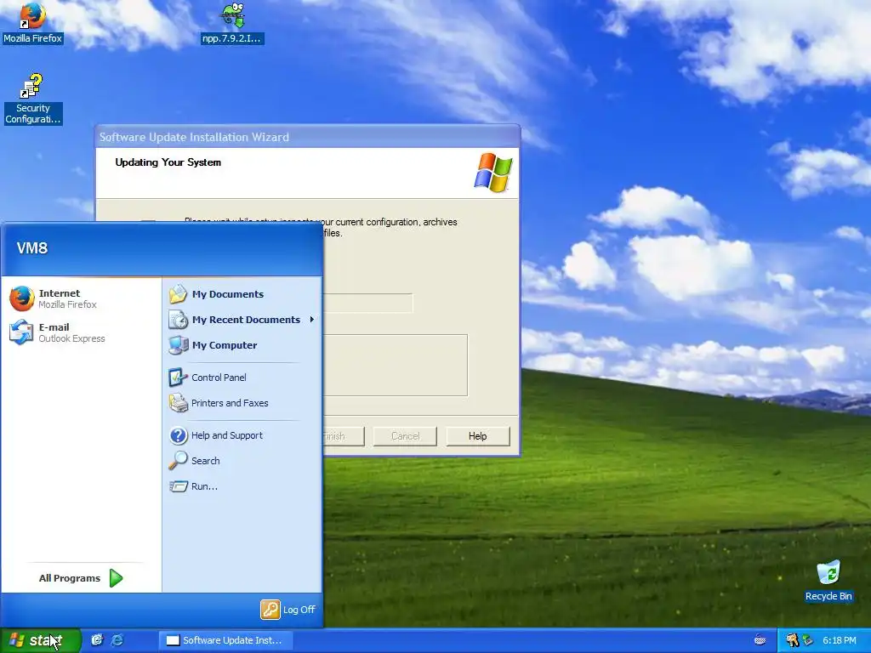Open Security Configuration desktop shortcut
The width and height of the screenshot is (871, 653).
coord(32,99)
